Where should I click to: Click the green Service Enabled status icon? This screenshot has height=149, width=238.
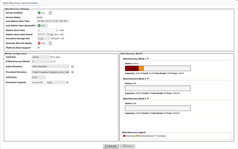pyautogui.click(x=39, y=13)
